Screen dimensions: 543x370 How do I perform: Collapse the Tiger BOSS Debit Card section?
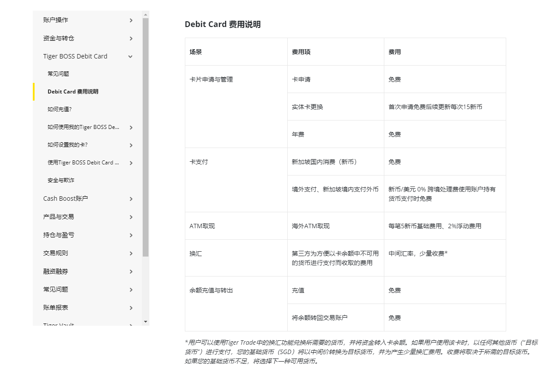130,57
